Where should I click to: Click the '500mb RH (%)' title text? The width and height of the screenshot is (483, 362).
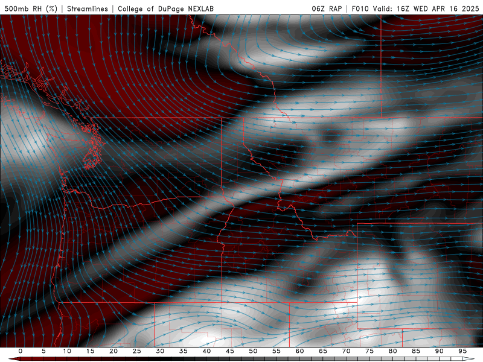[x=31, y=8]
